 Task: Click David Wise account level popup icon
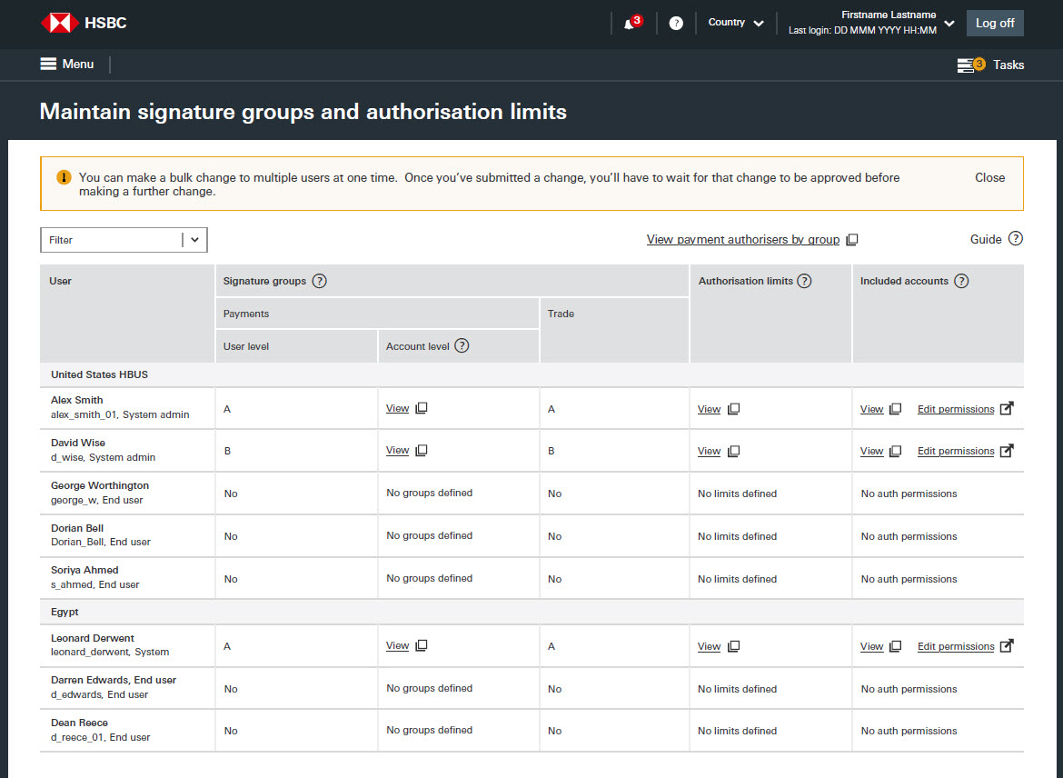coord(421,451)
